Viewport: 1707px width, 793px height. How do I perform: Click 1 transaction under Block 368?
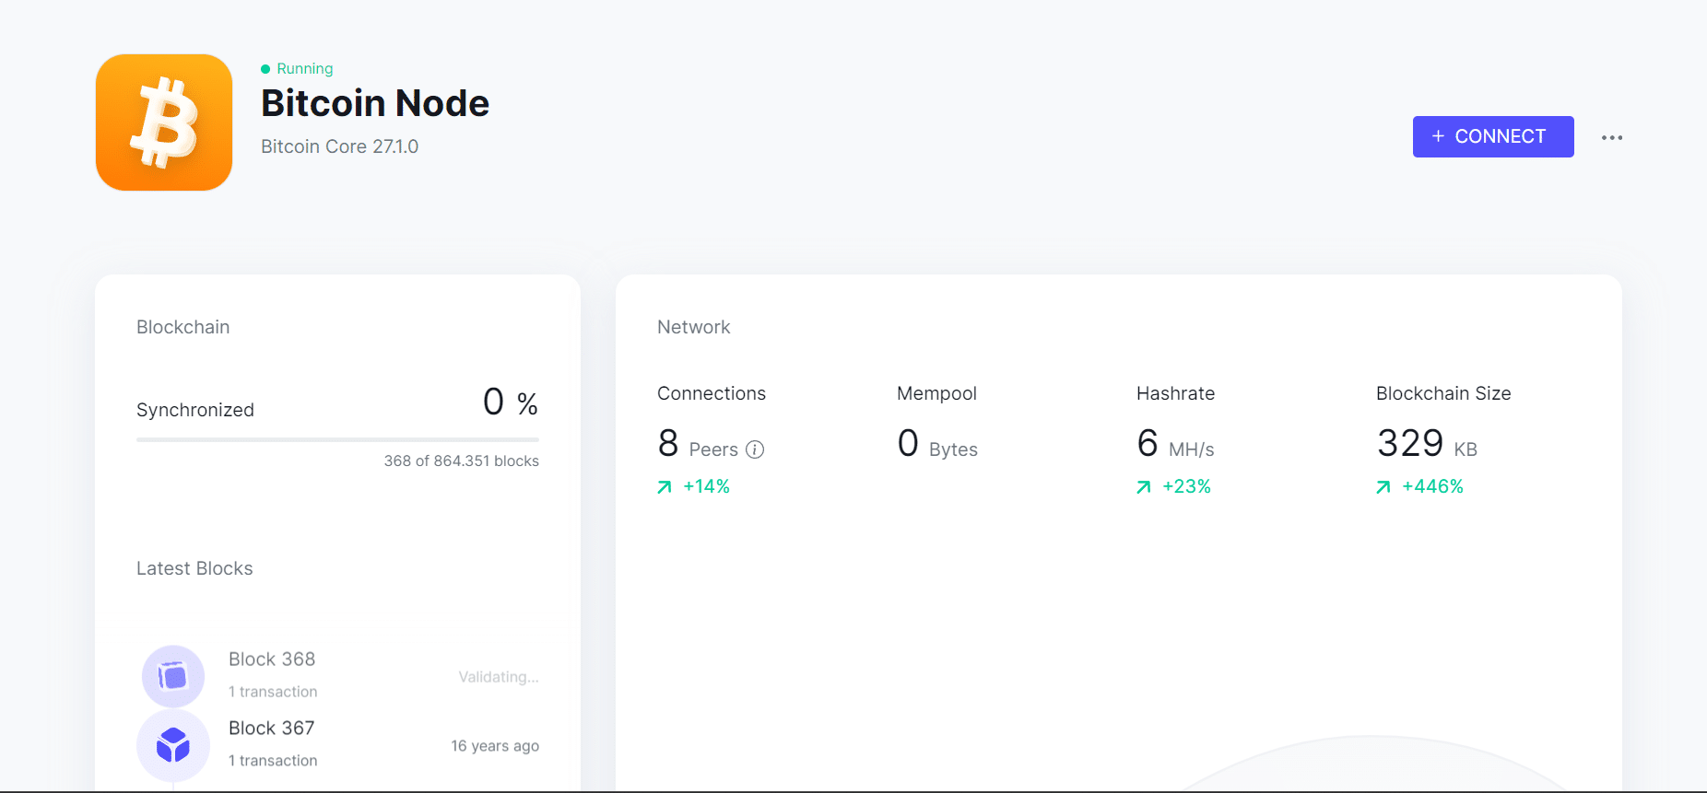[x=273, y=692]
